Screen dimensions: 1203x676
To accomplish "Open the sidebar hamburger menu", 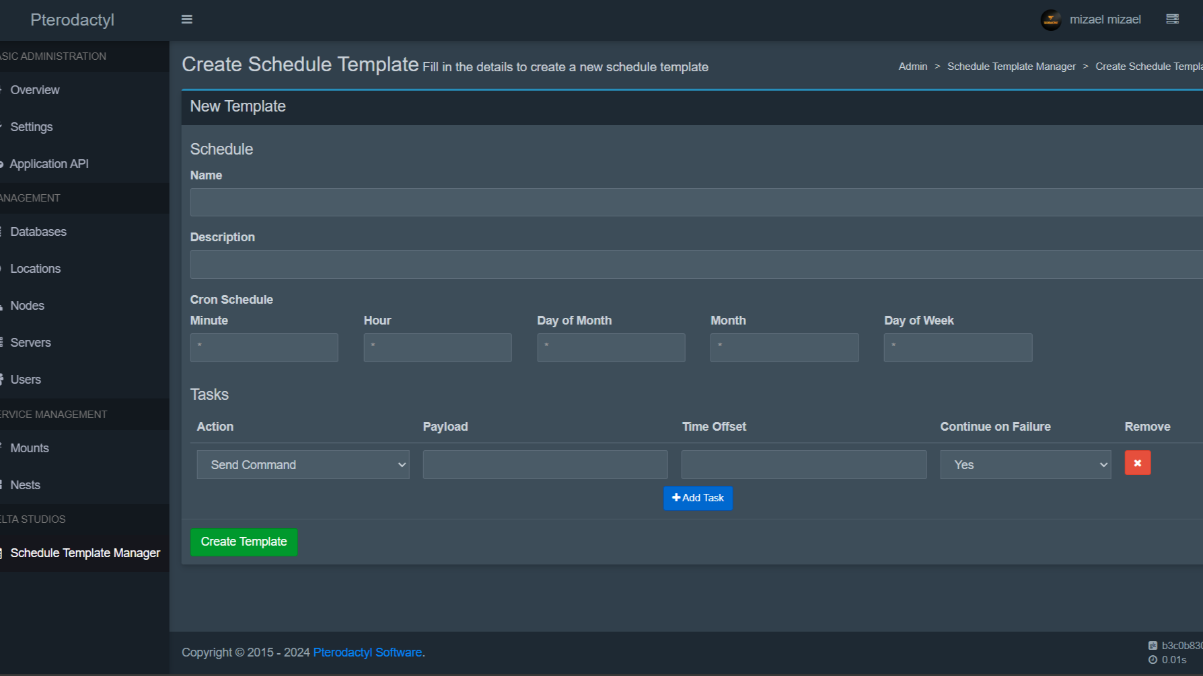I will click(x=186, y=19).
